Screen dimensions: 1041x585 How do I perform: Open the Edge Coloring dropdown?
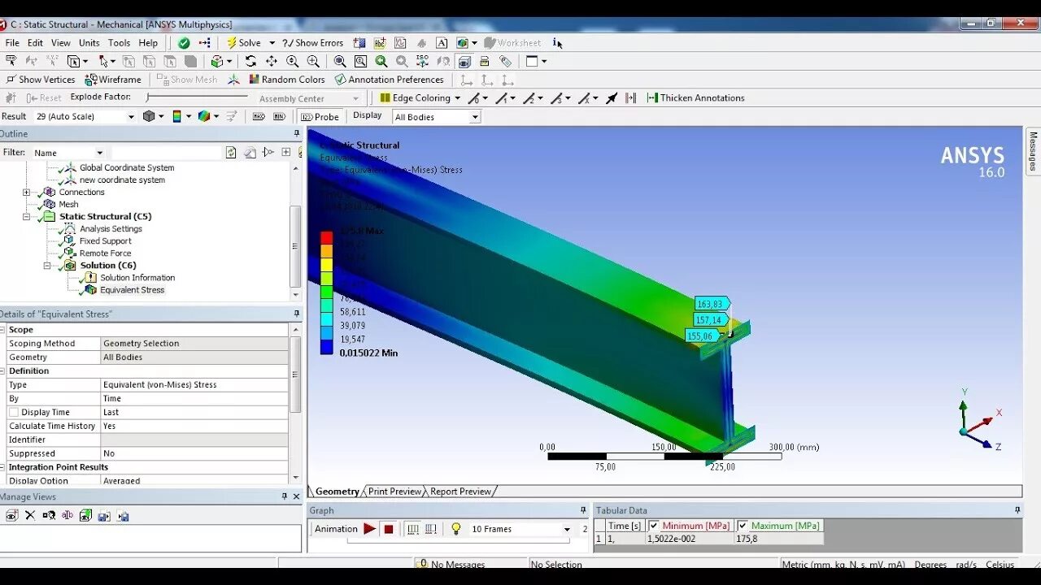[x=457, y=98]
